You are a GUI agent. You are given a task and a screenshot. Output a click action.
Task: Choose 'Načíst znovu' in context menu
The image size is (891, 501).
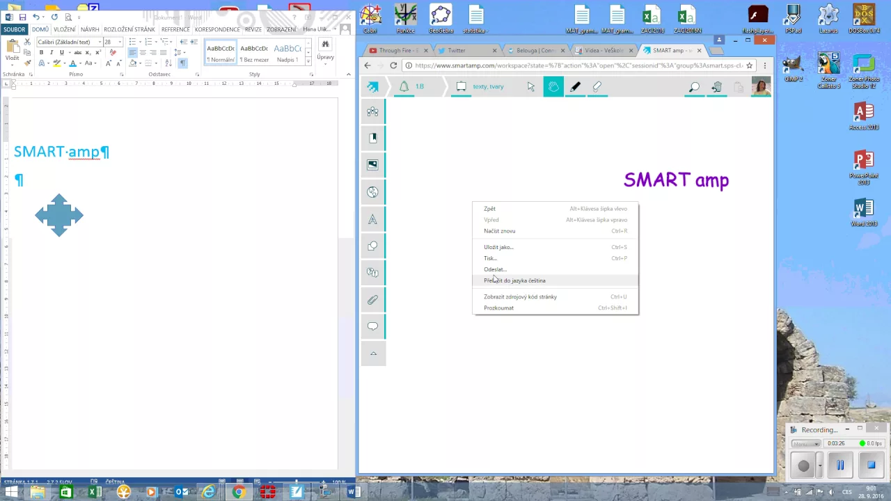[x=555, y=231]
